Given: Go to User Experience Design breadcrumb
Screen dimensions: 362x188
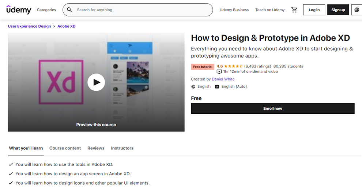Looking at the screenshot, I should (29, 26).
